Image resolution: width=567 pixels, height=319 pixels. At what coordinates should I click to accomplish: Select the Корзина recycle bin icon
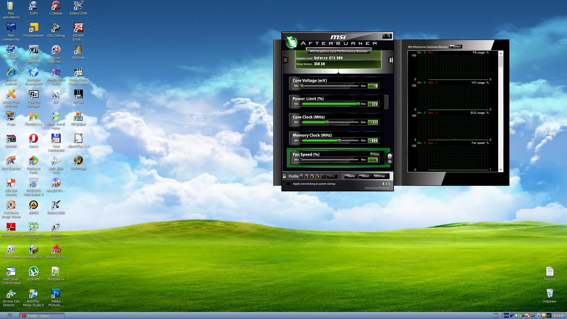[550, 296]
